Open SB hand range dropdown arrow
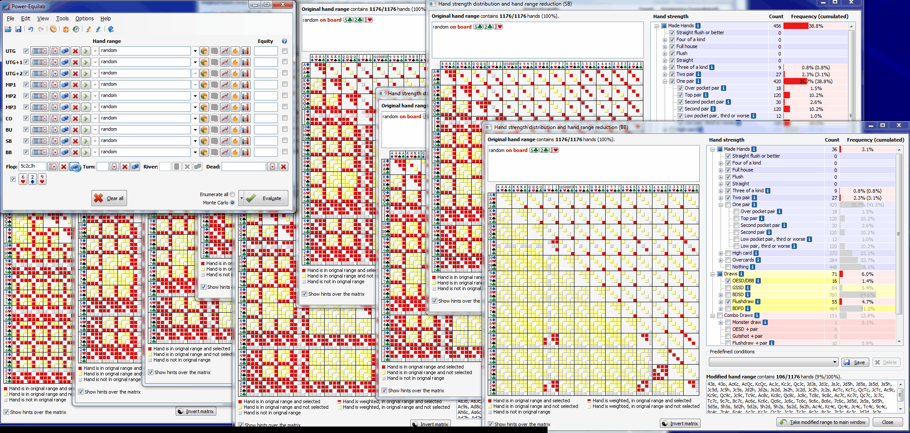This screenshot has width=910, height=433. (x=195, y=141)
